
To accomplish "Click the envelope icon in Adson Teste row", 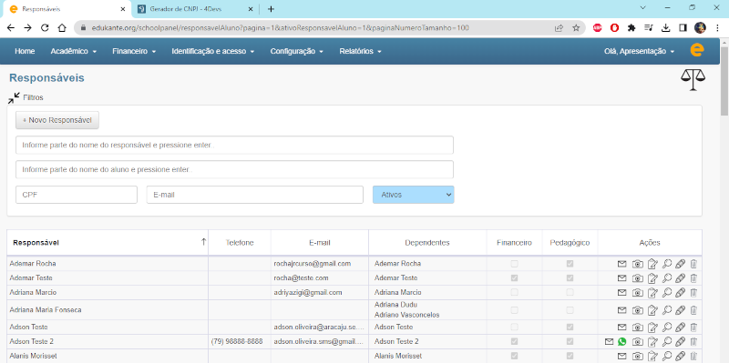I will coord(621,328).
